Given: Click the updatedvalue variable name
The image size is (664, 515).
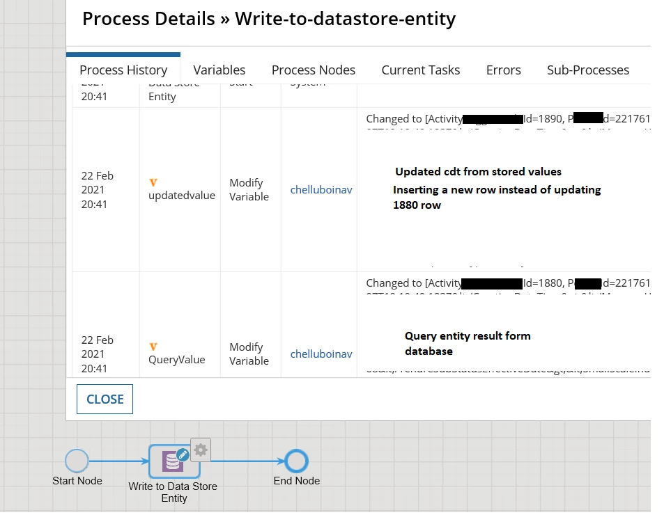Looking at the screenshot, I should (x=182, y=196).
